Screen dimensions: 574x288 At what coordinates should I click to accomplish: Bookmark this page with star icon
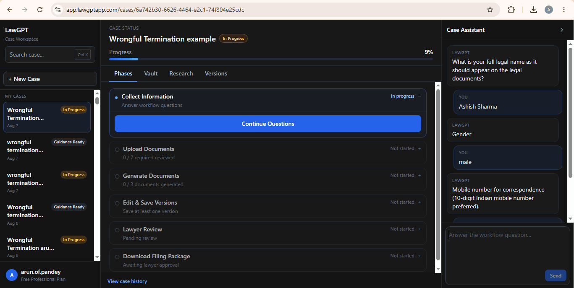coord(490,10)
